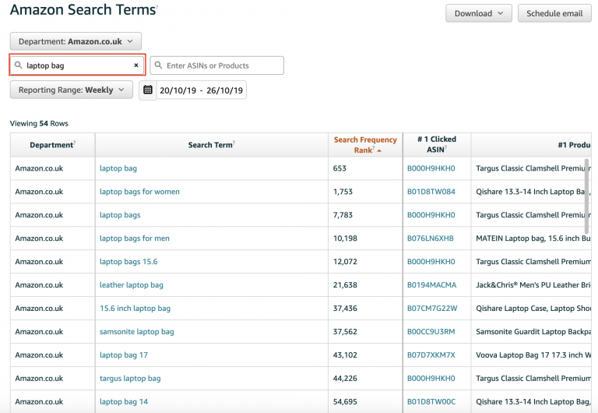
Task: Open ASIN B076LN6XHB link
Action: click(430, 238)
